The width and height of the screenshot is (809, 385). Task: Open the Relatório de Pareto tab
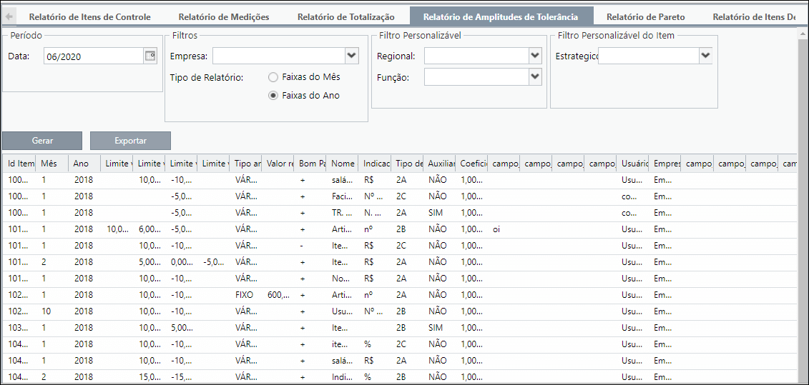pos(645,17)
